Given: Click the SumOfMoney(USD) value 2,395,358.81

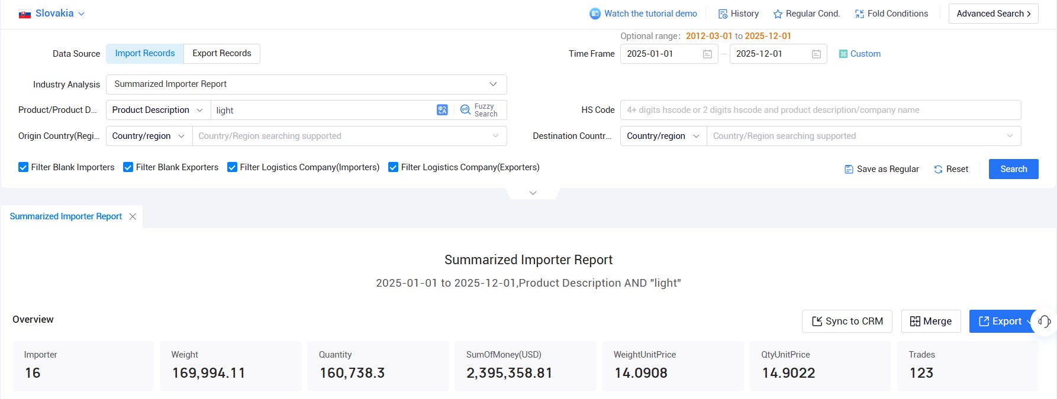Looking at the screenshot, I should (x=509, y=373).
